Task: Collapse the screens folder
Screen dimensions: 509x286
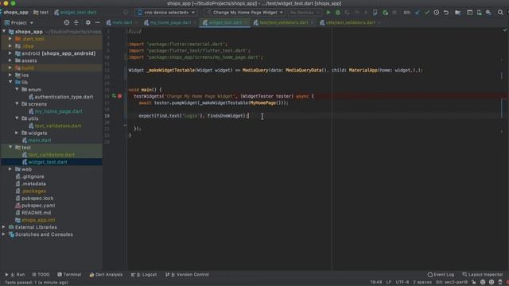Action: click(x=17, y=104)
